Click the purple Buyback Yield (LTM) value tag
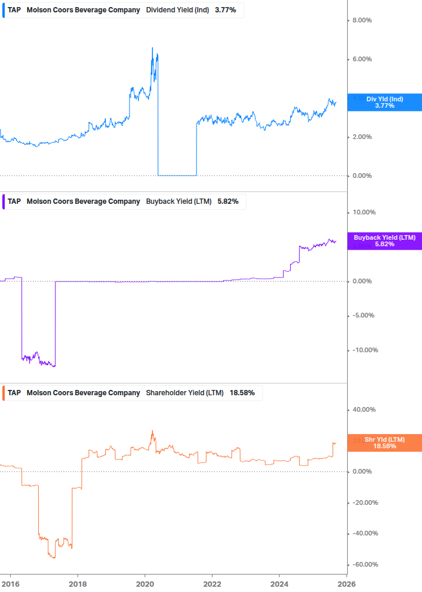 point(384,241)
